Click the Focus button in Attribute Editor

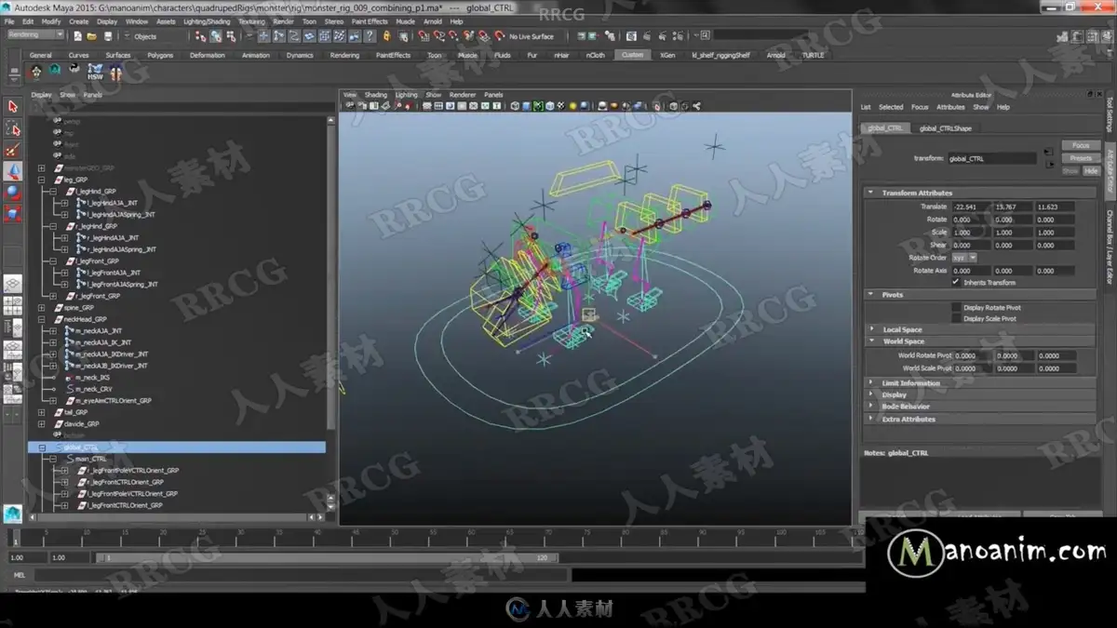pos(1080,146)
